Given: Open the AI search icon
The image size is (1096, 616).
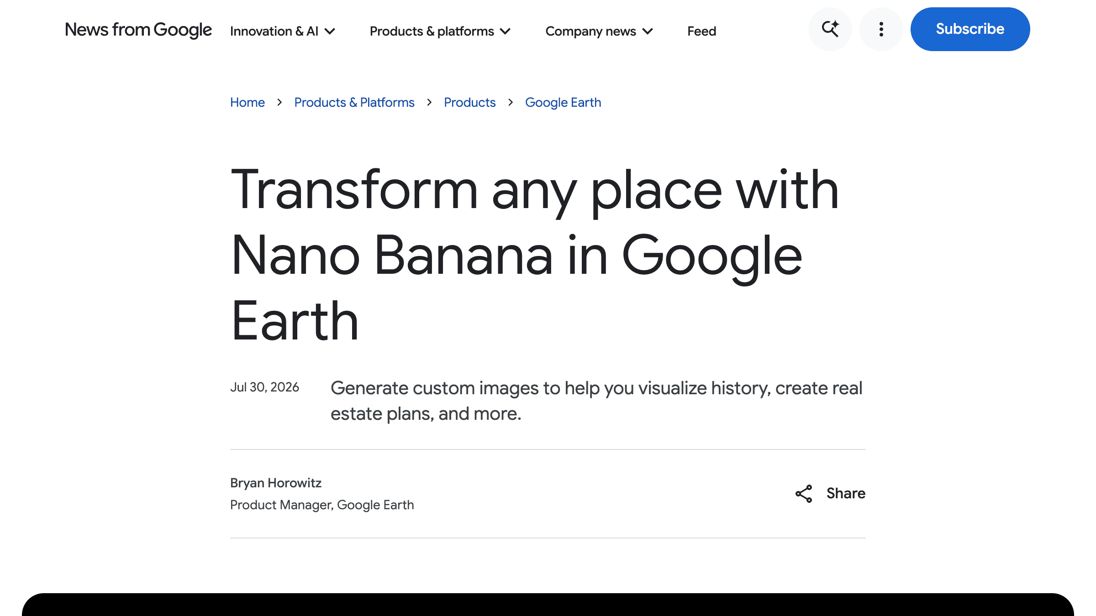Looking at the screenshot, I should pyautogui.click(x=830, y=29).
